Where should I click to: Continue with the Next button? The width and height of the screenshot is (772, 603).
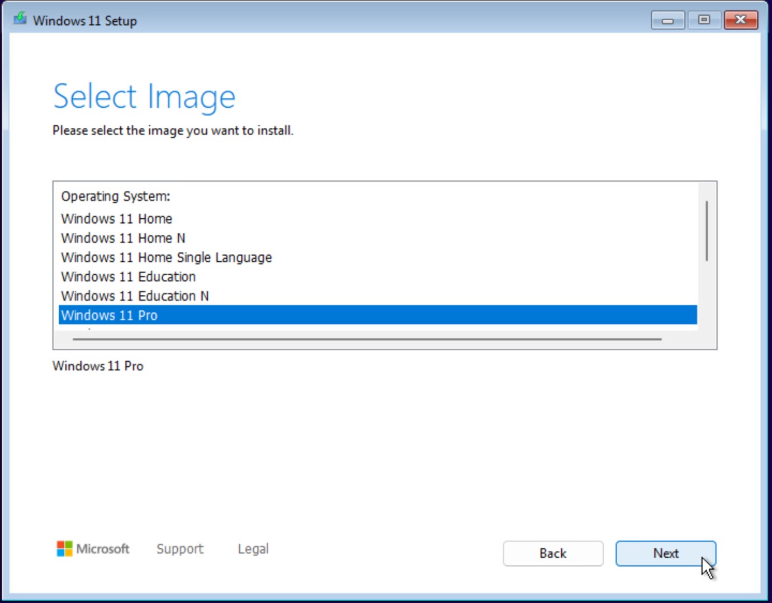point(666,553)
